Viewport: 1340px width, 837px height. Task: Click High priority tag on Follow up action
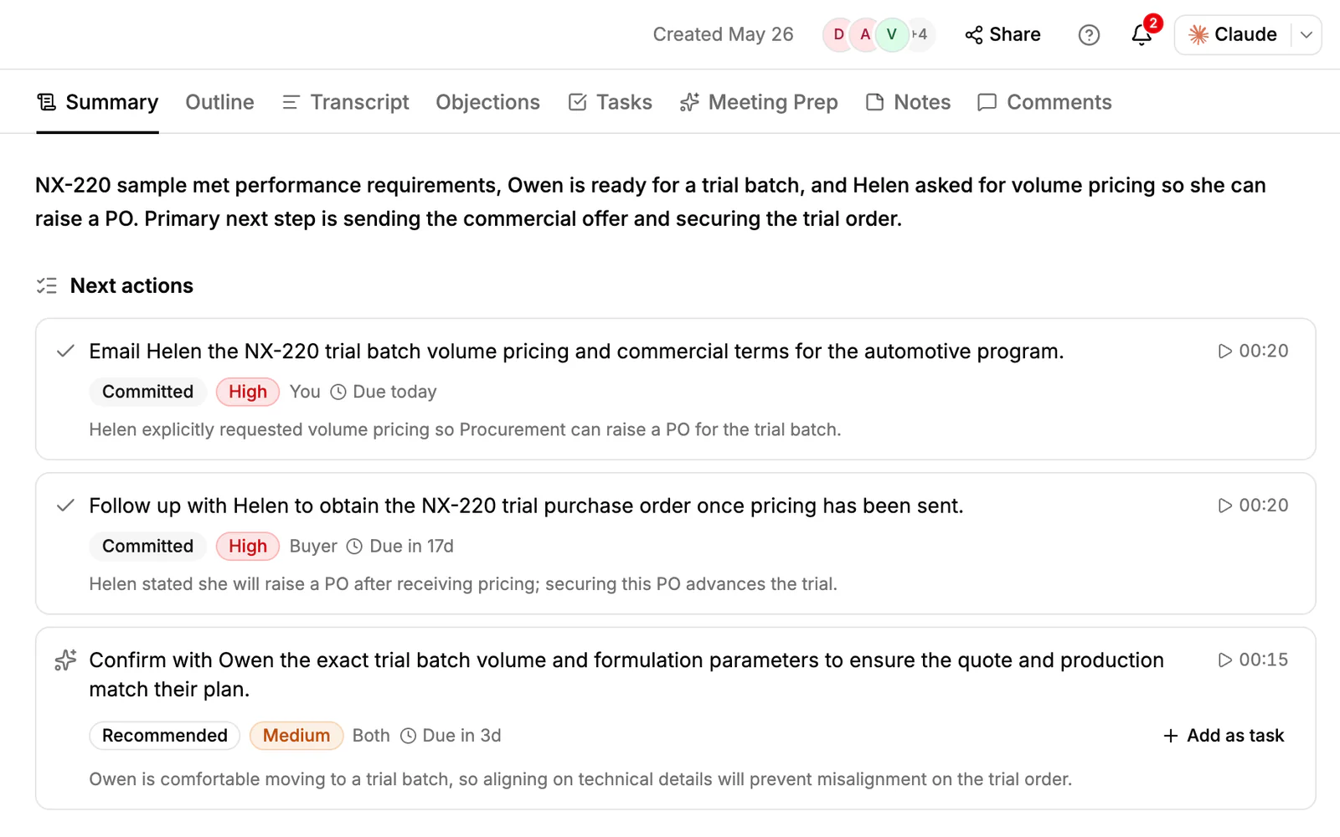point(248,547)
